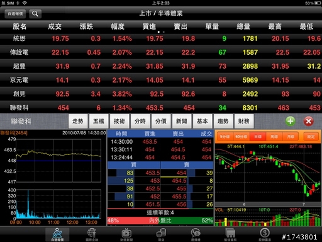Select the 60分線 chart period

tap(241, 137)
